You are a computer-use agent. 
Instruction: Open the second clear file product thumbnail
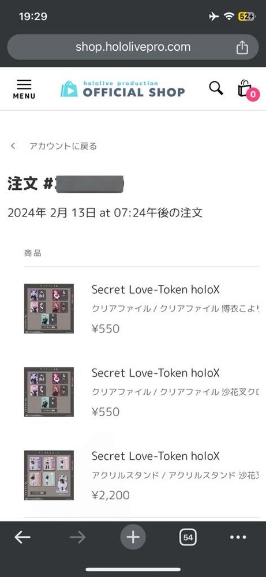point(49,392)
